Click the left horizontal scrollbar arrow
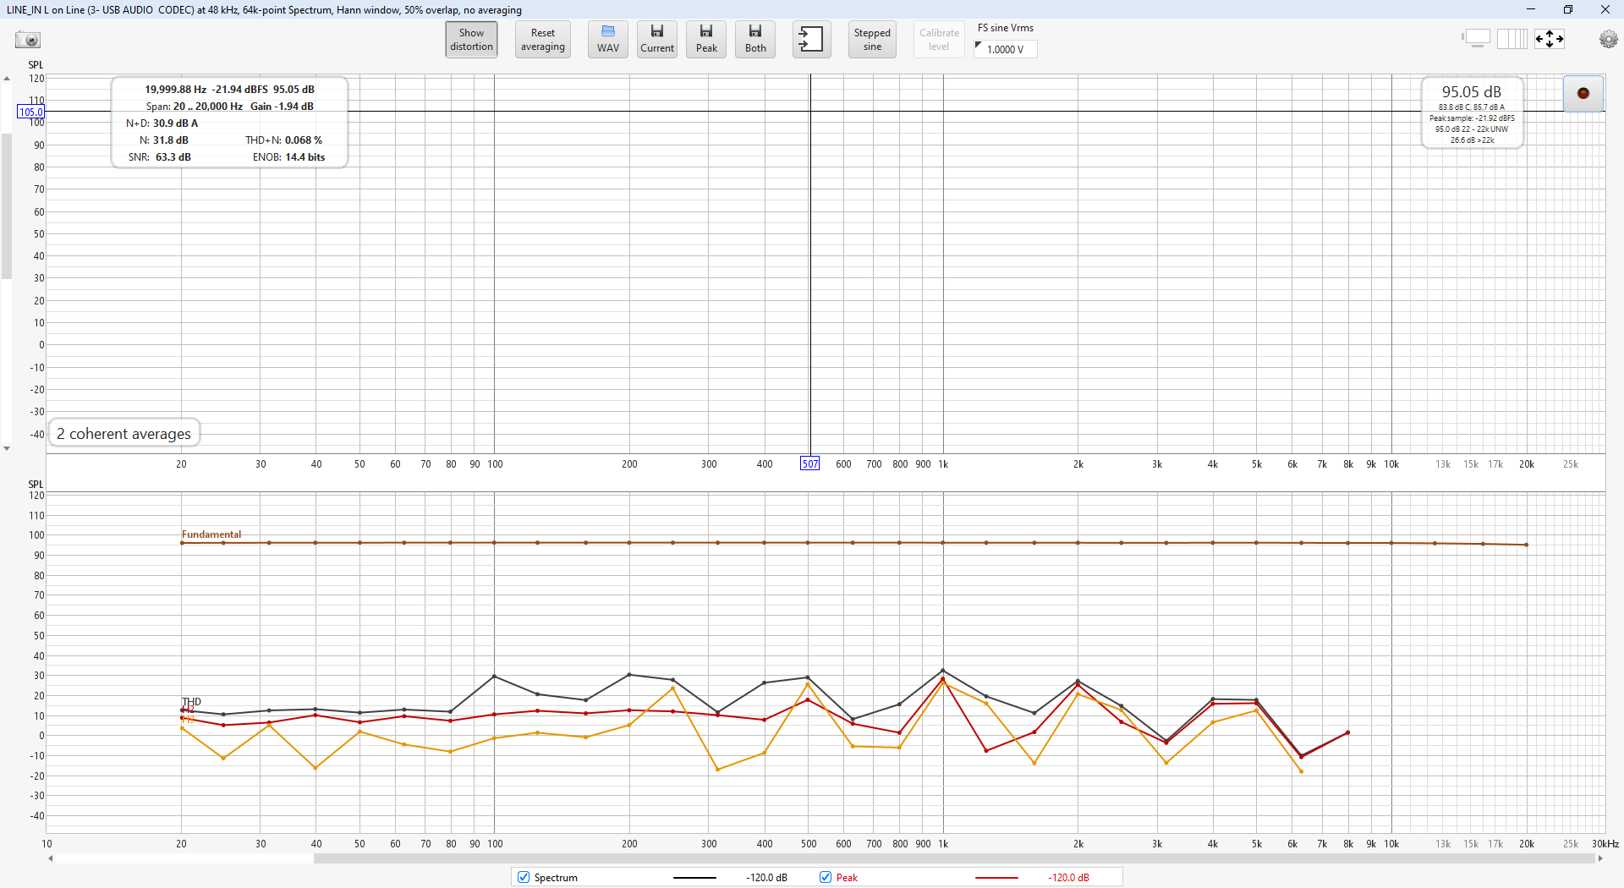The width and height of the screenshot is (1624, 888). point(51,858)
